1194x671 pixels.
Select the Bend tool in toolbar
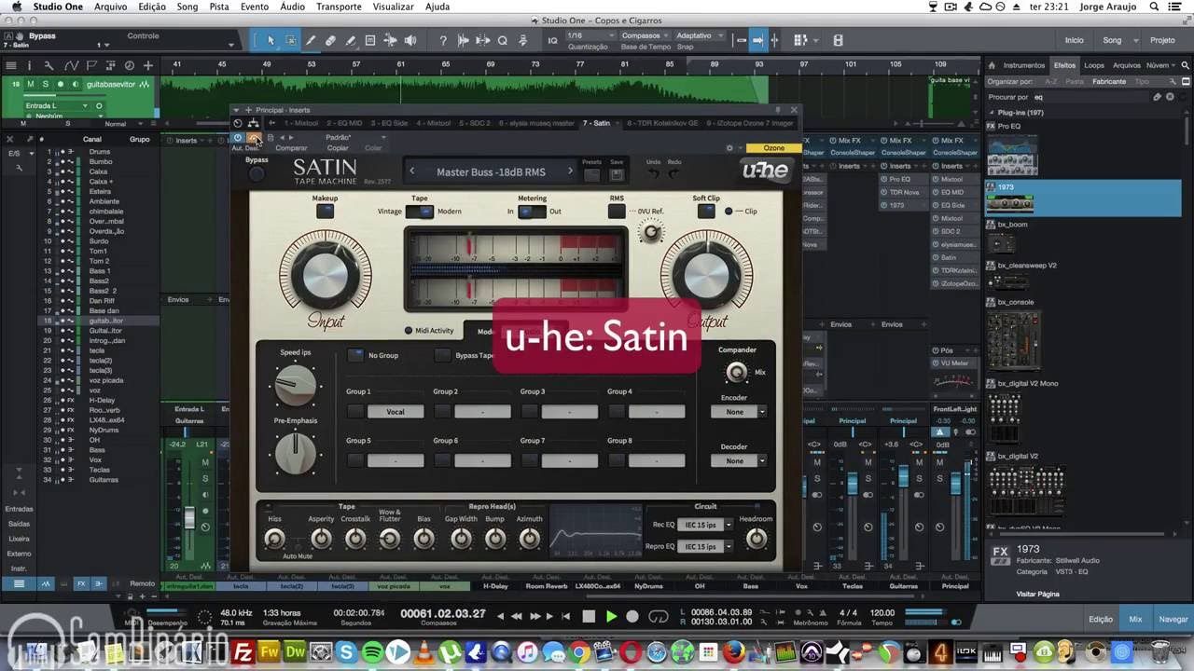click(x=391, y=40)
